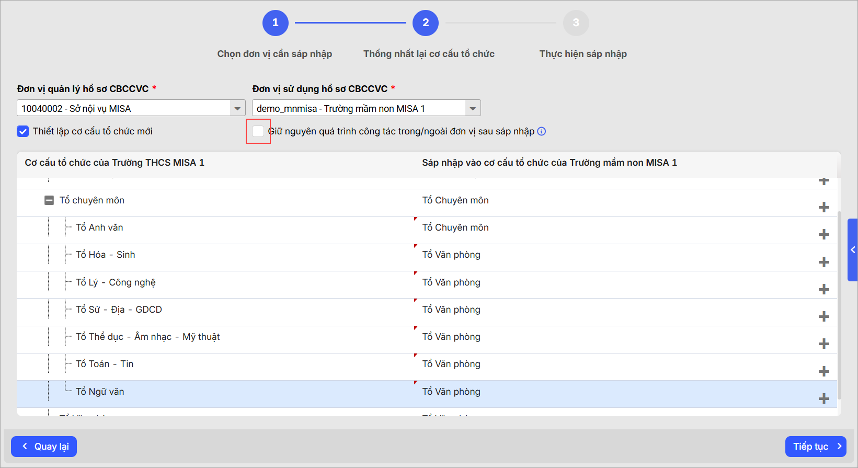Click the plus icon in Tổ Anh văn row
This screenshot has width=858, height=468.
click(824, 234)
